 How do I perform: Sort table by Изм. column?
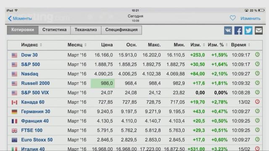point(198,45)
